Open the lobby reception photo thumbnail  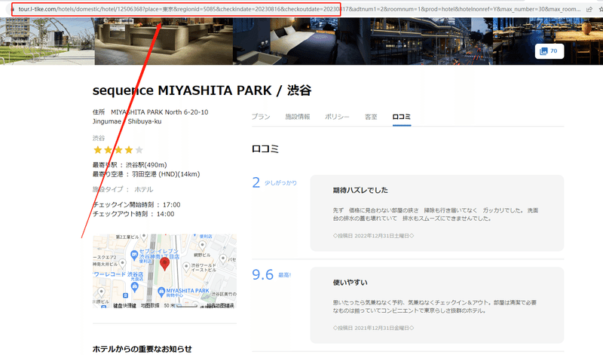164,41
